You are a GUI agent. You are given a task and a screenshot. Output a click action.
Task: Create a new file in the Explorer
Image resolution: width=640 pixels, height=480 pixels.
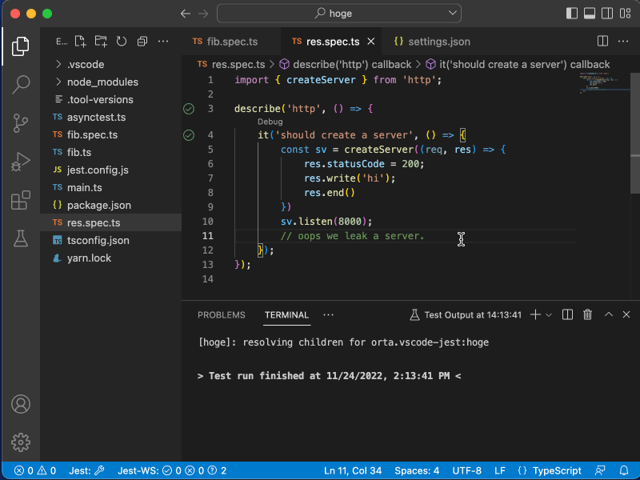click(79, 41)
